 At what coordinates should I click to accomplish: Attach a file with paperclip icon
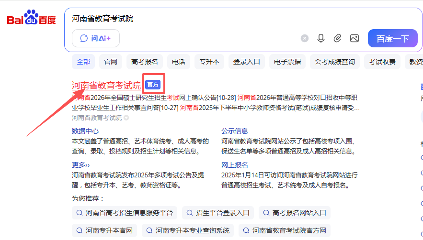tap(337, 39)
